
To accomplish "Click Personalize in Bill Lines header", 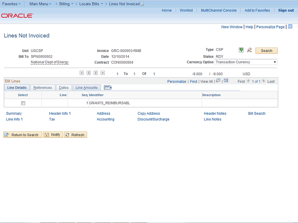I will coord(177,81).
